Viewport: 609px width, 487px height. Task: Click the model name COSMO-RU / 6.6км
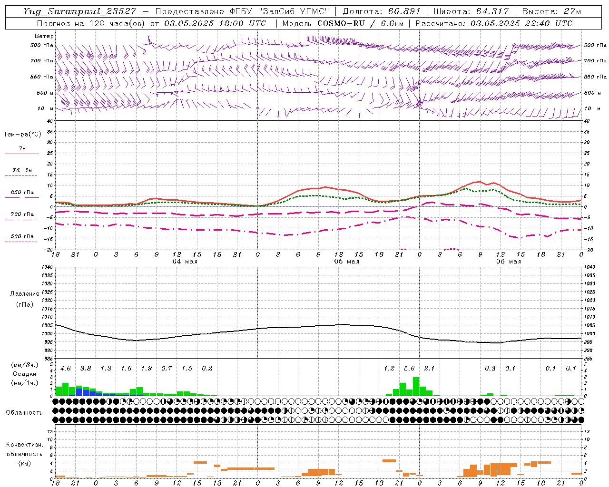pyautogui.click(x=360, y=23)
